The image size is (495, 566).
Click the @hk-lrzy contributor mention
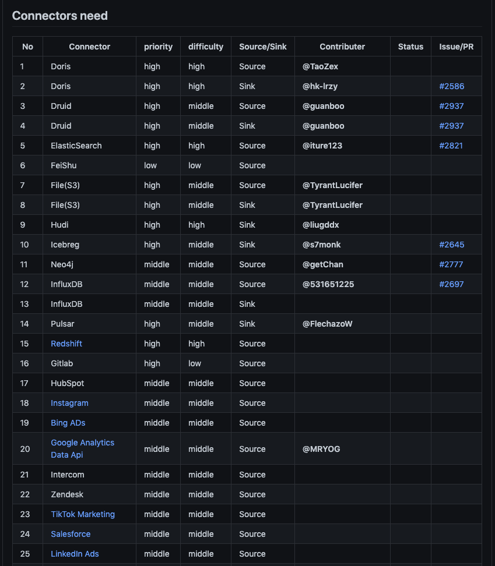click(x=320, y=86)
